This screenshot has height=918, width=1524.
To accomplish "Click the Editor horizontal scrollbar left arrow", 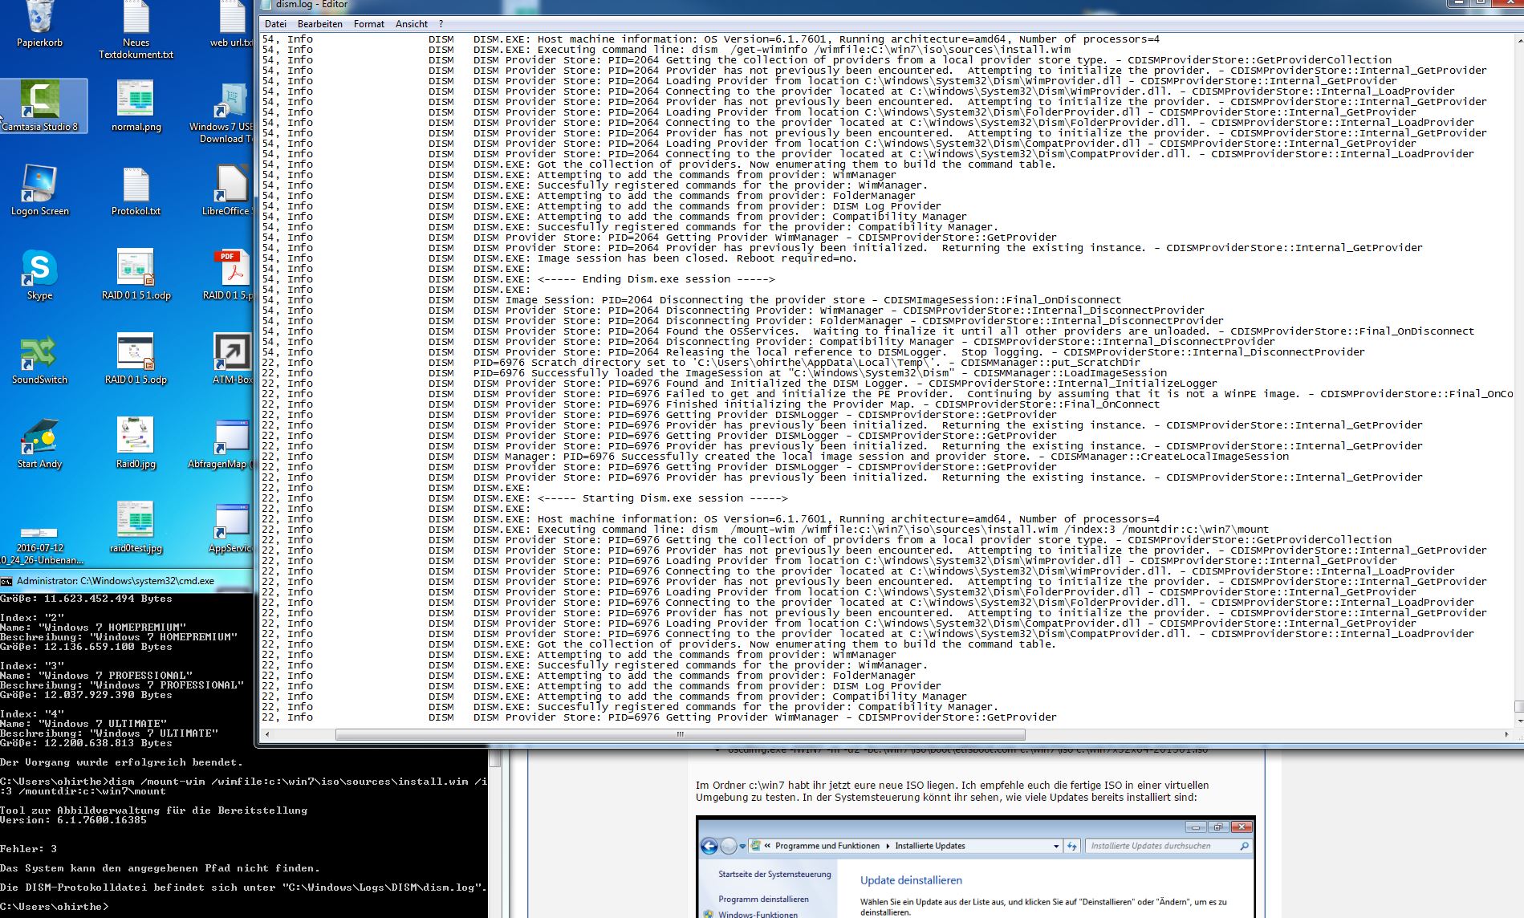I will (267, 734).
